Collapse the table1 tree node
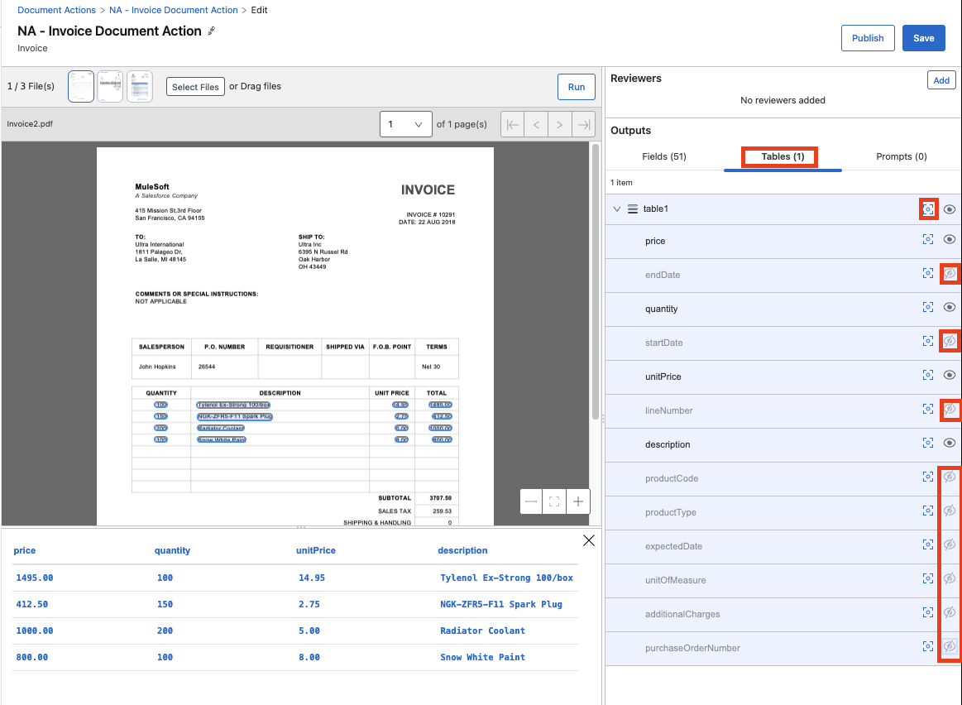962x705 pixels. (616, 209)
